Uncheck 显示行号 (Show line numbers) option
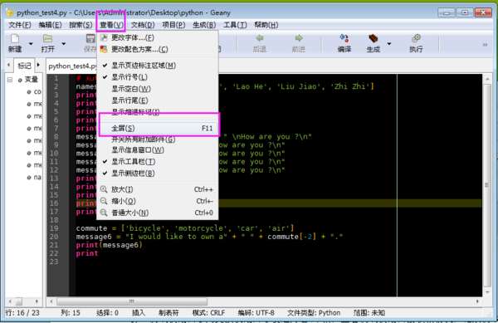The height and width of the screenshot is (323, 498). pos(157,77)
